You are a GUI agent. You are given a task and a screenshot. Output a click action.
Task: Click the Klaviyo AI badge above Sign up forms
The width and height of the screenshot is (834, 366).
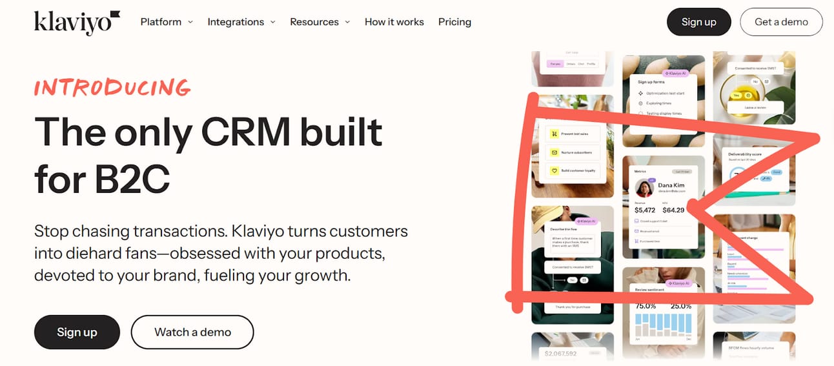pos(675,74)
